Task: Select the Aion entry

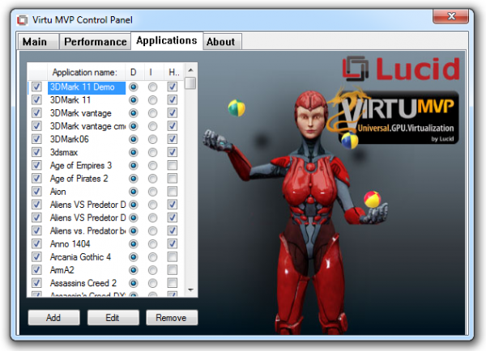Action: [58, 192]
